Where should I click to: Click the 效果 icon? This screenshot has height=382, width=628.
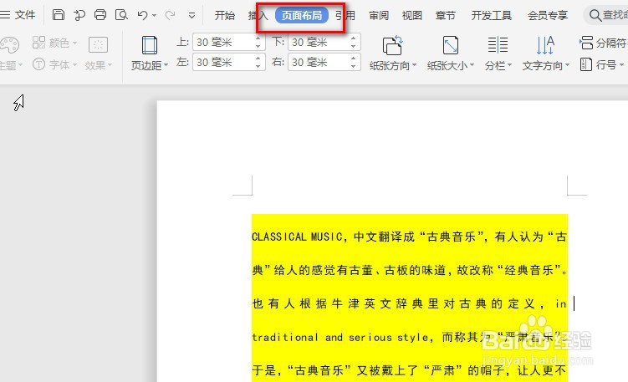coord(98,45)
